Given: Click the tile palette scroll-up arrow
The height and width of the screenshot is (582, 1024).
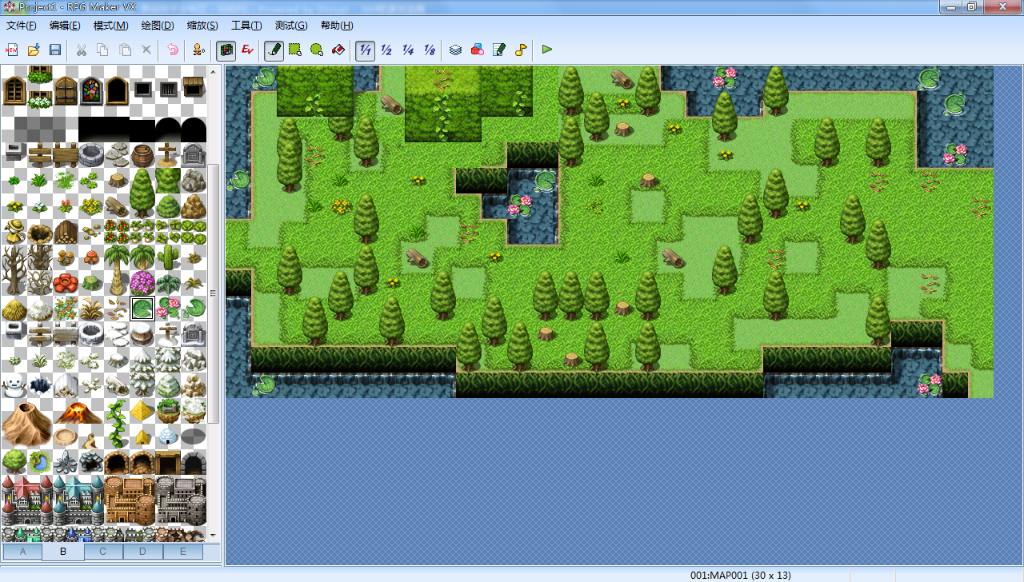Looking at the screenshot, I should (x=214, y=72).
